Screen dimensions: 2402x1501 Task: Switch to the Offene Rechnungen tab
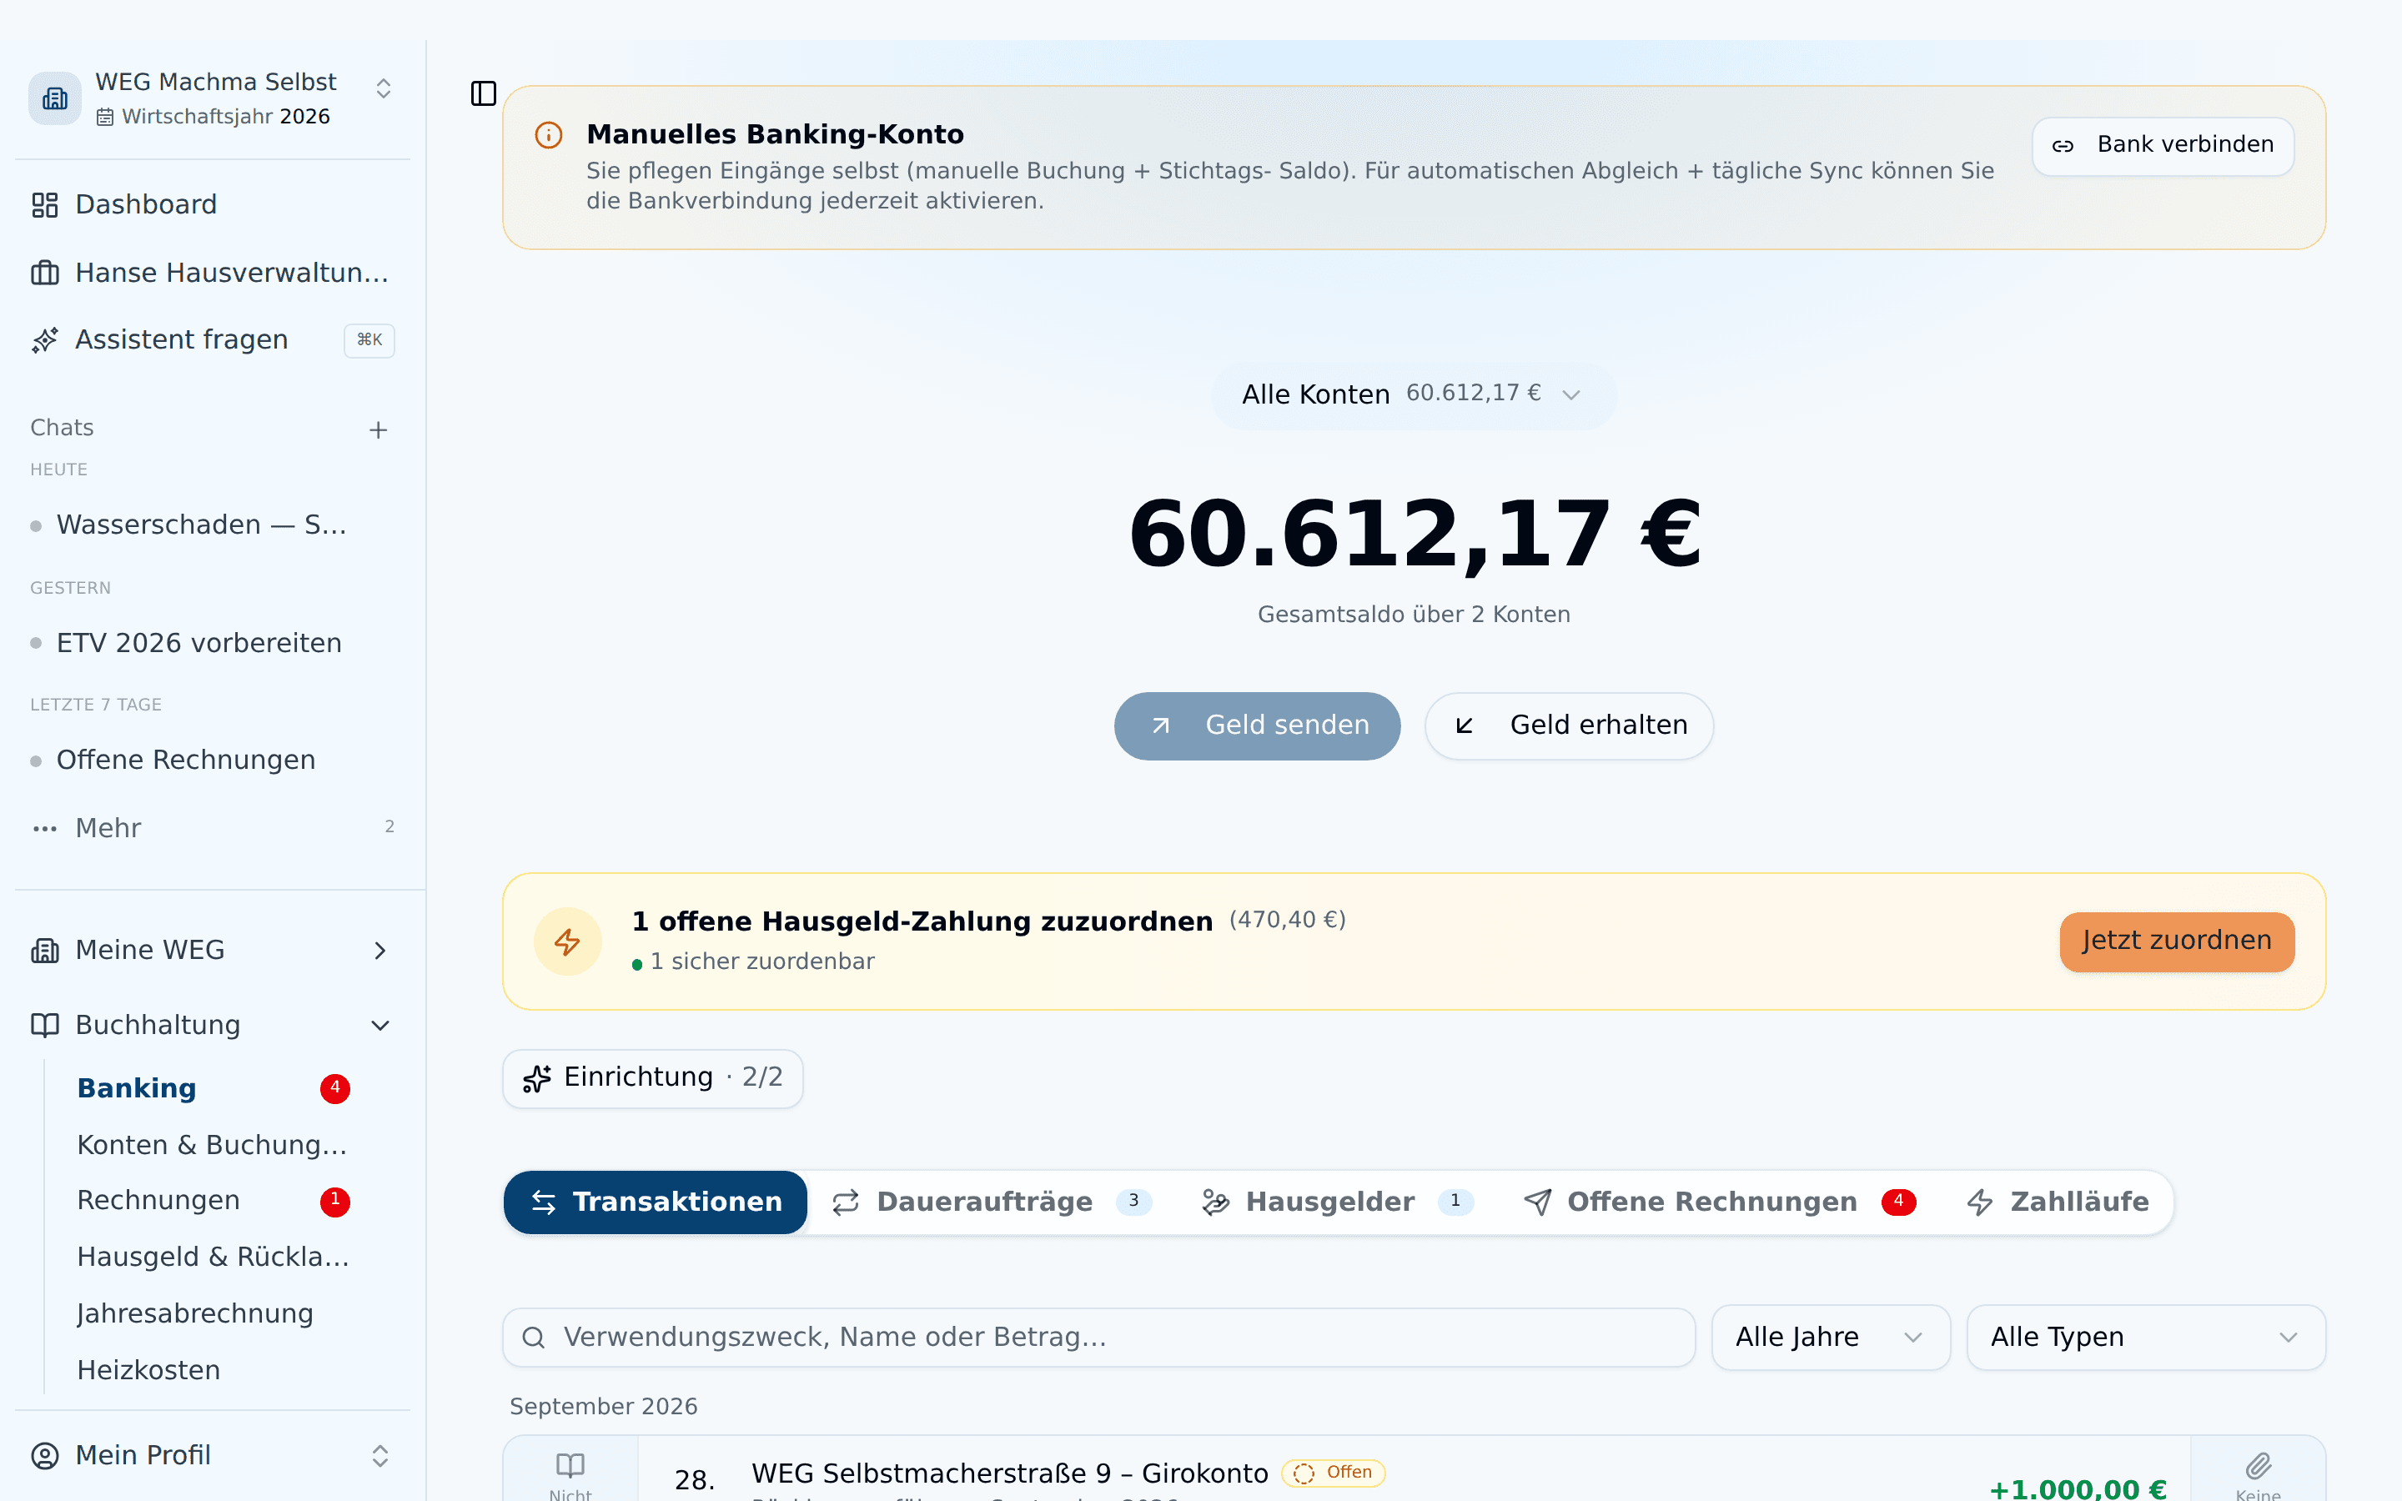pos(1719,1202)
